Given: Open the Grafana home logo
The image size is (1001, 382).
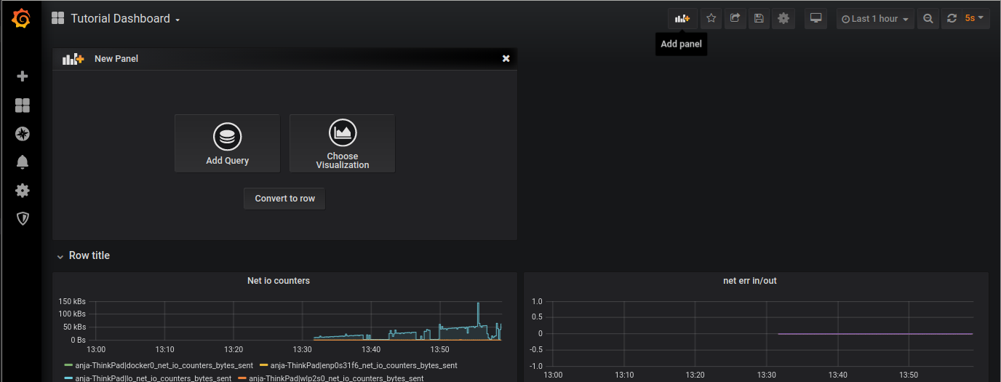Looking at the screenshot, I should pos(22,18).
